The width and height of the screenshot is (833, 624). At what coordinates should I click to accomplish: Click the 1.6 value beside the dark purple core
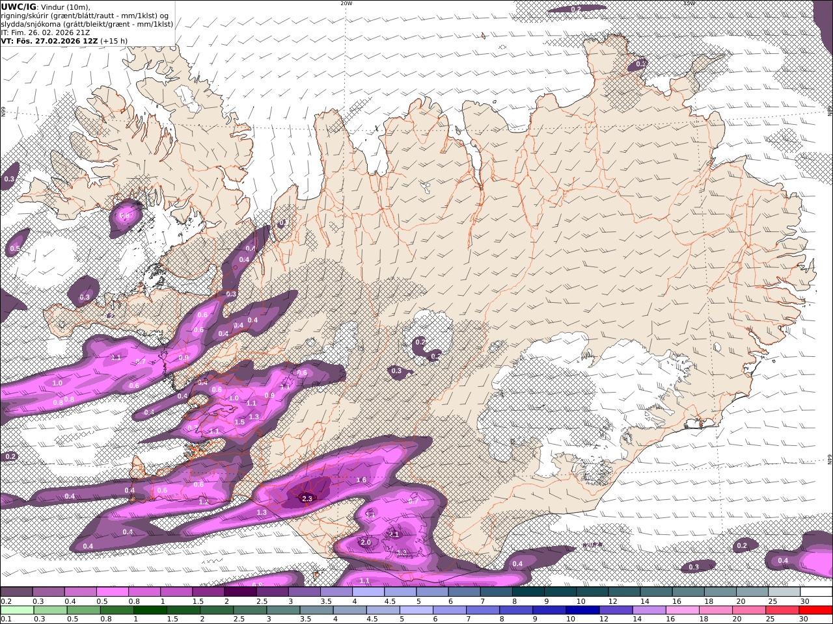(362, 480)
